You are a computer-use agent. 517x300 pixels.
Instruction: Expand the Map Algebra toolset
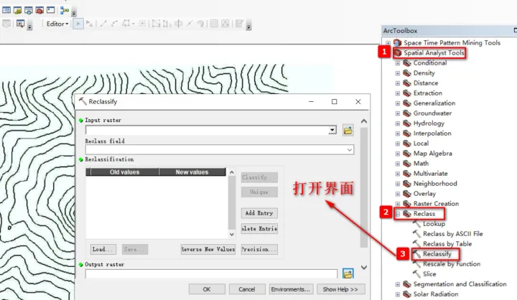[398, 154]
